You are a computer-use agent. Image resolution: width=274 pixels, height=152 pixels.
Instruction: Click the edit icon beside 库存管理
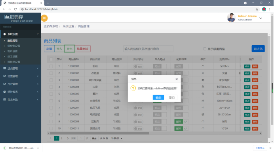pos(4,84)
